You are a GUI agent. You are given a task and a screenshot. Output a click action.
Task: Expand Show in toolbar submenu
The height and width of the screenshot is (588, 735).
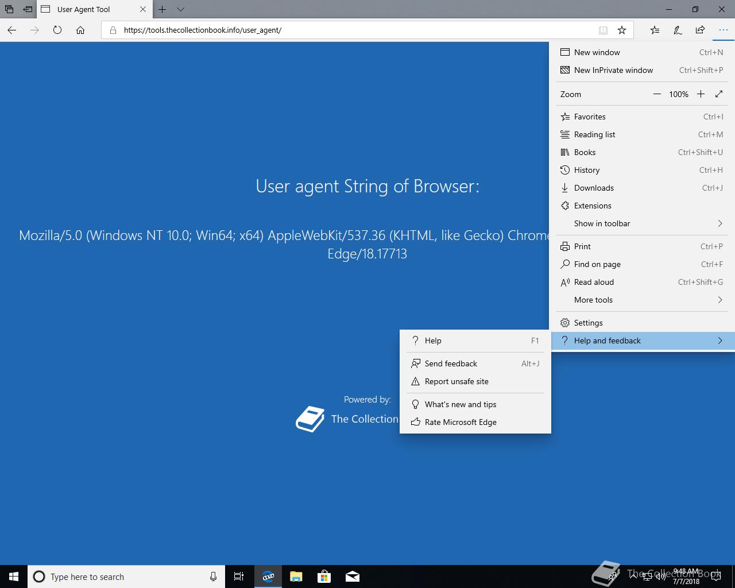pyautogui.click(x=642, y=223)
